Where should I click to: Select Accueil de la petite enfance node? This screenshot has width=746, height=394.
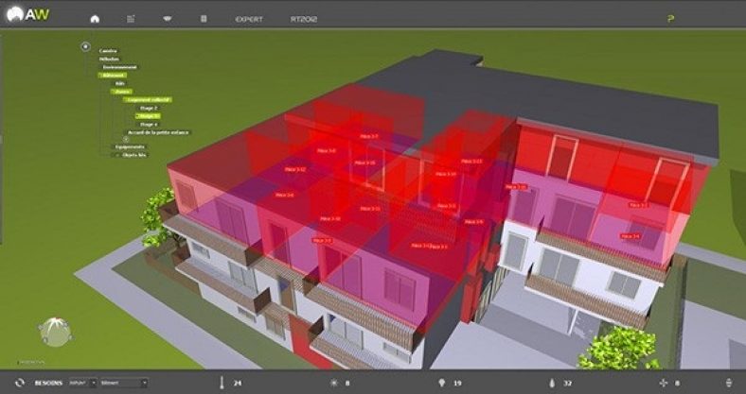click(x=157, y=132)
